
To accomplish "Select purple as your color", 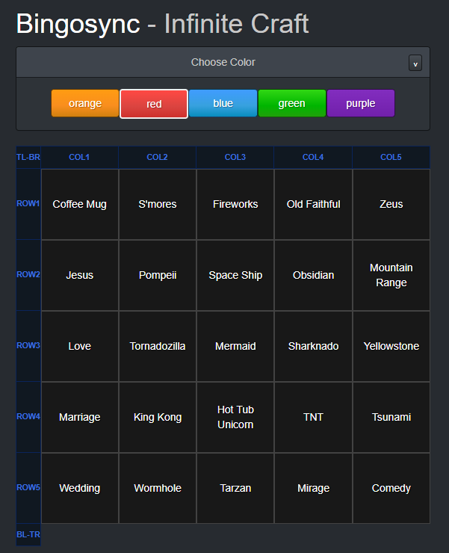I will (x=360, y=103).
